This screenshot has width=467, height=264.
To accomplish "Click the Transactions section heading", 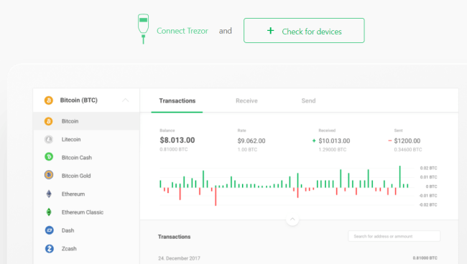I will click(x=175, y=237).
